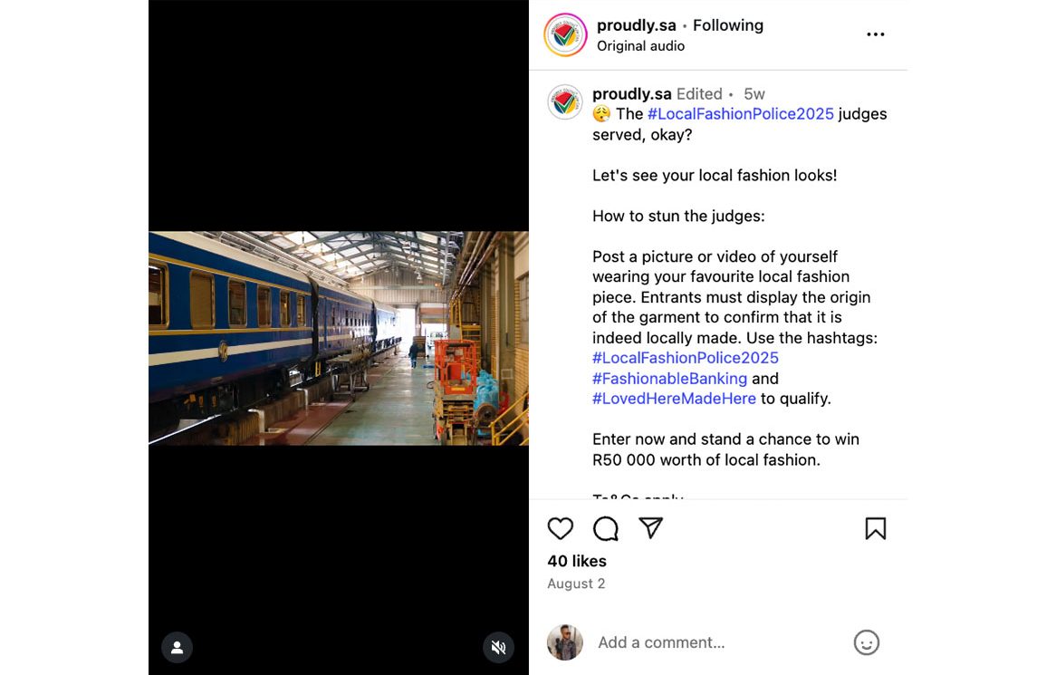Show tagged people icon on video
This screenshot has height=675, width=1056.
coord(177,647)
